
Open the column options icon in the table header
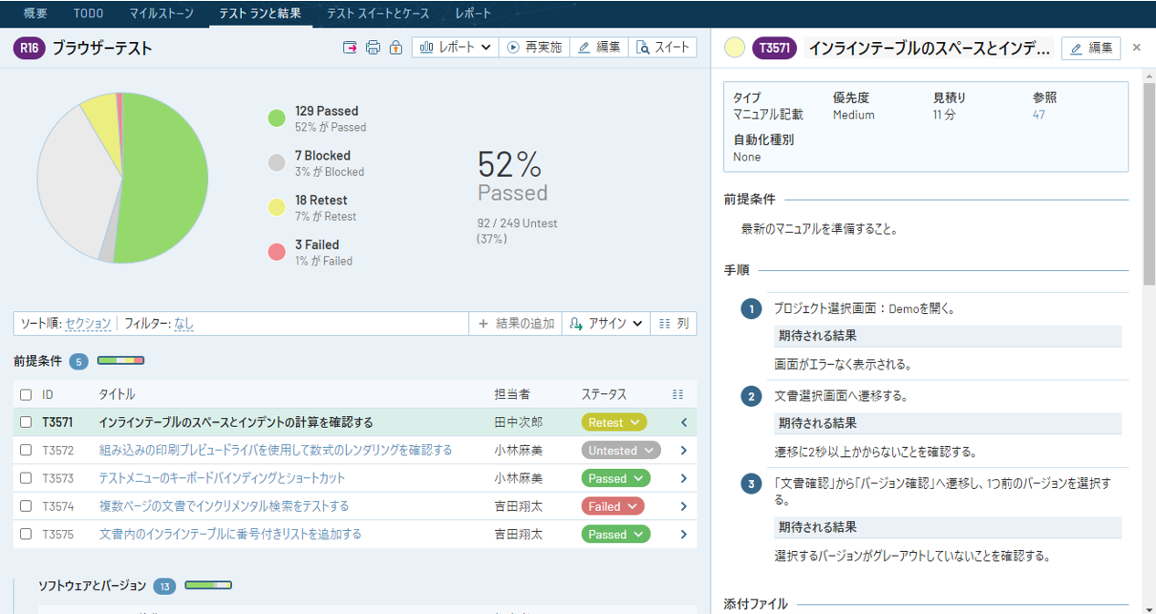(678, 394)
